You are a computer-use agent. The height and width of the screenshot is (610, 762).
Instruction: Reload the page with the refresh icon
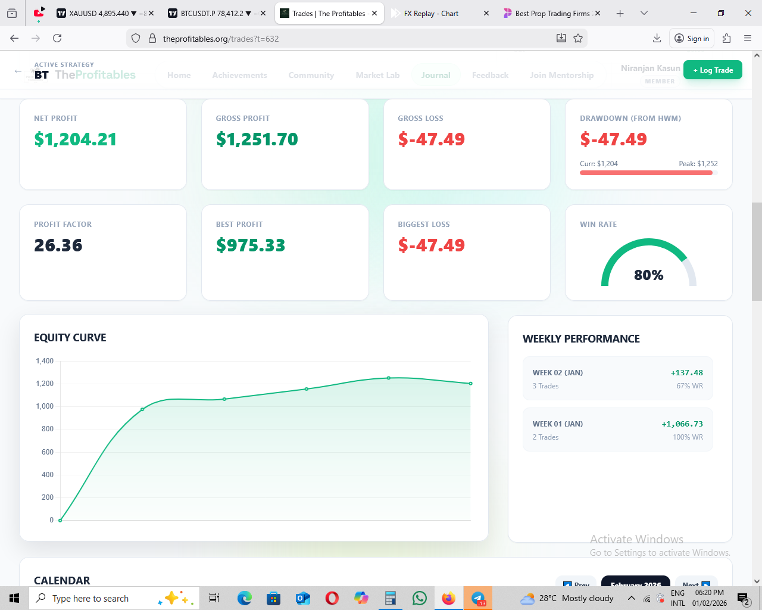tap(57, 38)
